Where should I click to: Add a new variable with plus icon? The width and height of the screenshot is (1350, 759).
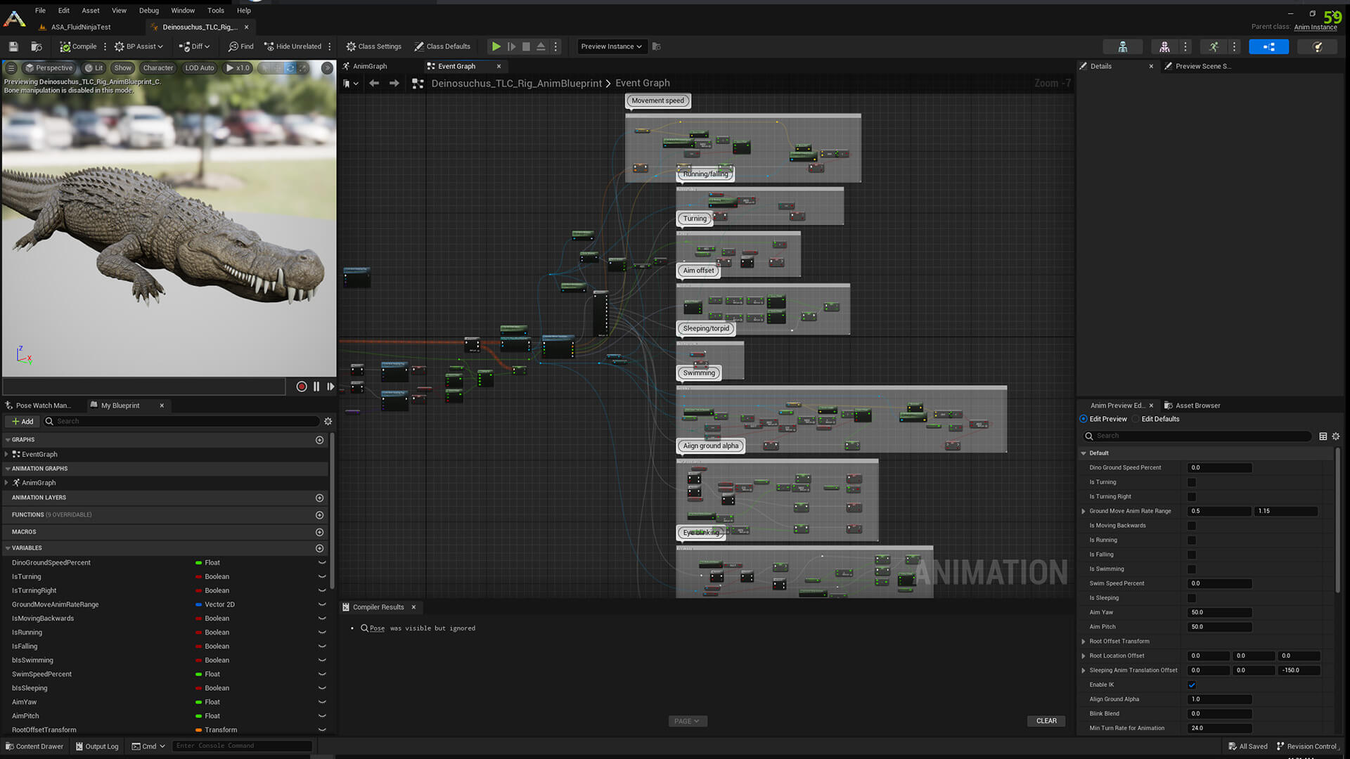pos(319,548)
